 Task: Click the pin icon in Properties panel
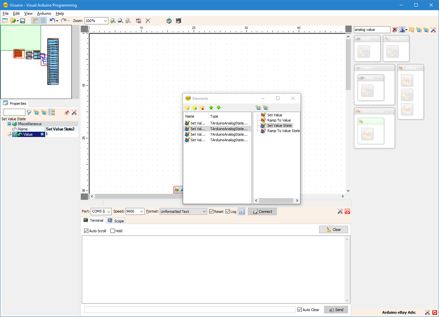(67, 112)
